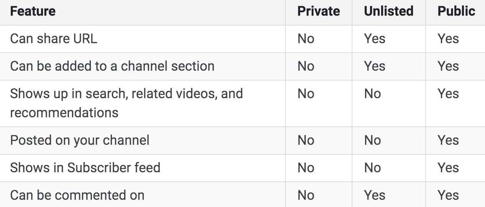Select the 'Posted on your channel' row label
Image resolution: width=485 pixels, height=207 pixels.
[80, 140]
